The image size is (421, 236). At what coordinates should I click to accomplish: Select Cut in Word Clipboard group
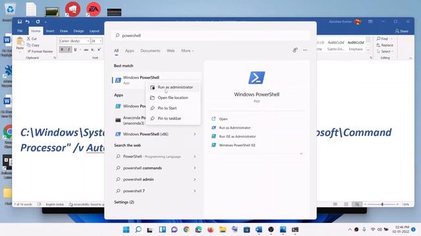(x=32, y=39)
